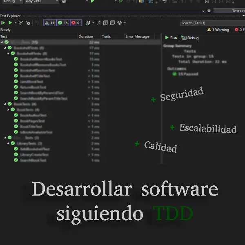This screenshot has height=245, width=245.
Task: Repeat the last test run
Action: tap(21, 23)
